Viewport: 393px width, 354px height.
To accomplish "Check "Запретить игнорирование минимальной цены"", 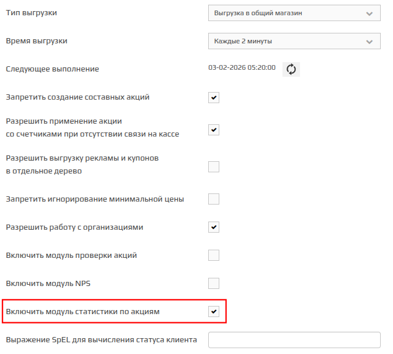I will point(214,199).
